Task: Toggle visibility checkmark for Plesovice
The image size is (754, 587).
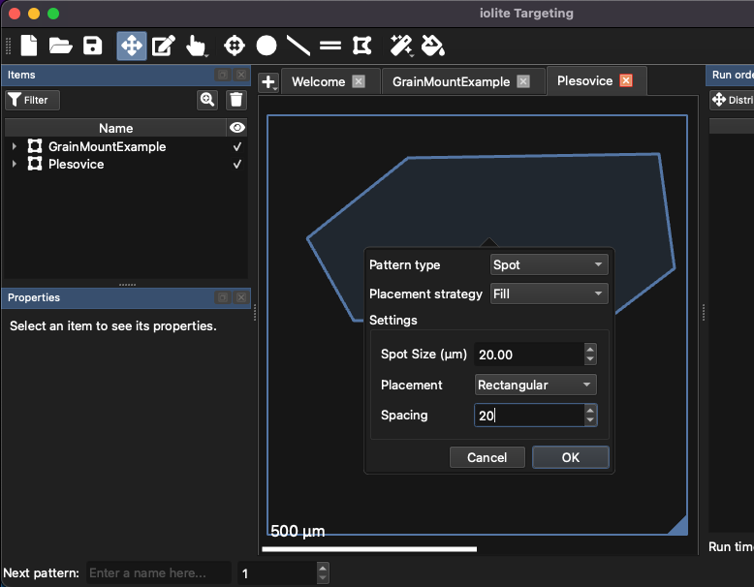Action: (237, 165)
